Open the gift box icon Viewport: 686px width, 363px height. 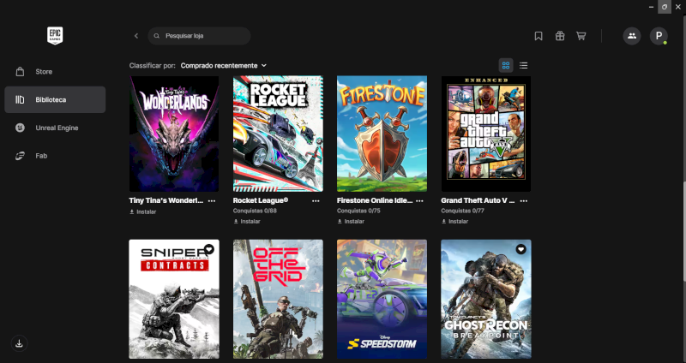[x=560, y=36]
